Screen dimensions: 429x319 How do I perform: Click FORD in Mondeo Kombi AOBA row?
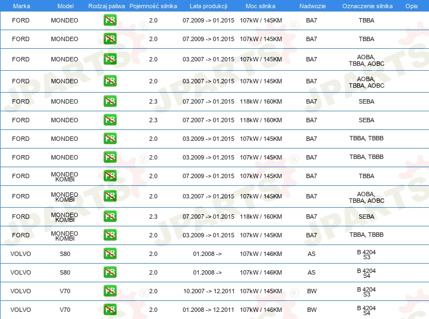click(x=20, y=196)
